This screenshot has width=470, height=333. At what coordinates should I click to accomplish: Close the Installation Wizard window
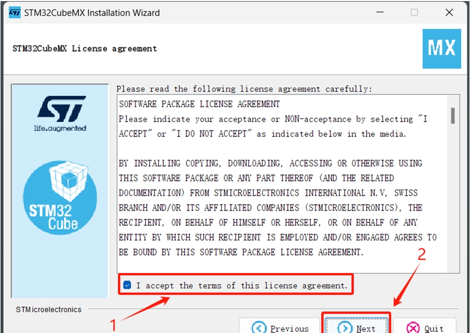(x=449, y=12)
